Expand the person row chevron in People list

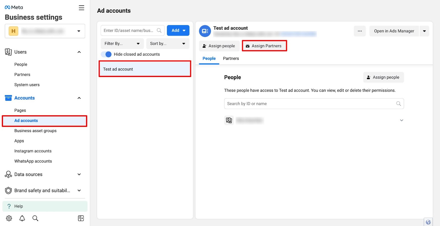click(402, 120)
